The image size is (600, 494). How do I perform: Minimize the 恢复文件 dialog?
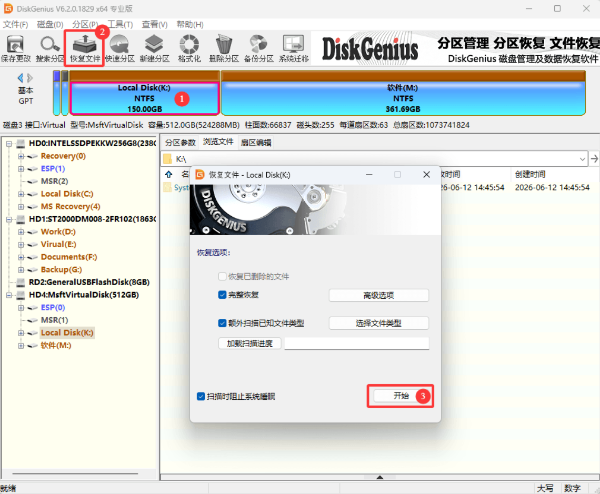(x=369, y=175)
